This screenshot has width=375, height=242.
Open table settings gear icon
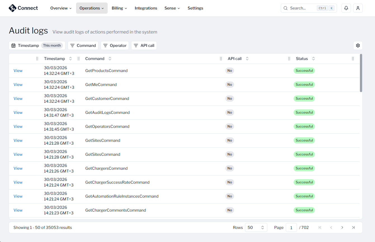358,45
